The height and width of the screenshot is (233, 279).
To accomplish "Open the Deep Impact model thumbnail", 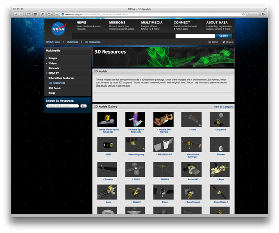I will pyautogui.click(x=191, y=192).
